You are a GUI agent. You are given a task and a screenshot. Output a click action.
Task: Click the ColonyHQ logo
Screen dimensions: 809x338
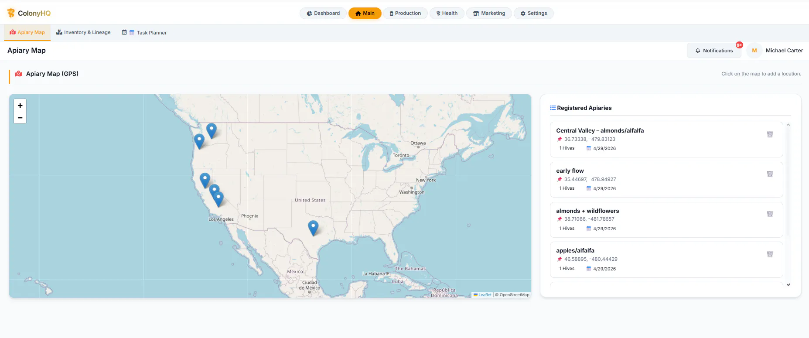(29, 13)
